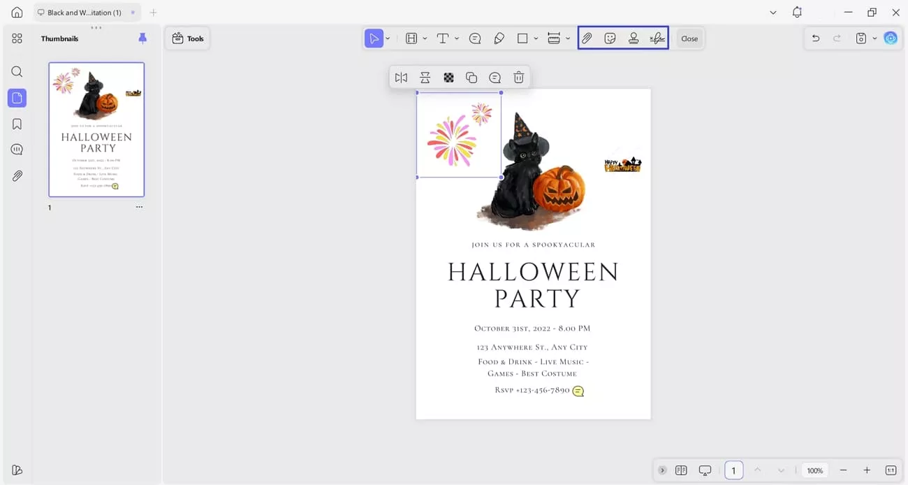Expand the shape tool dropdown arrow

click(x=536, y=38)
